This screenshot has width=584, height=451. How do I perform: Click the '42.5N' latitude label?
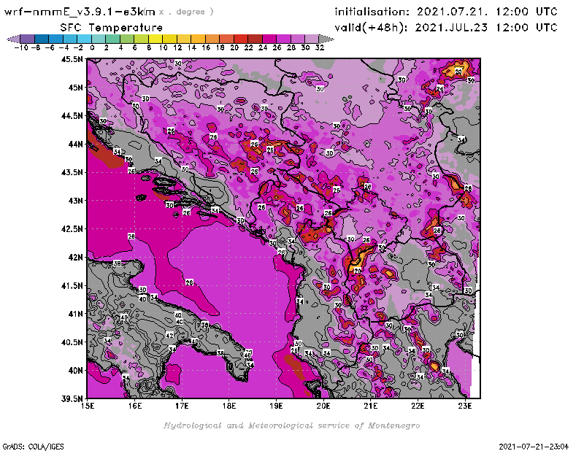click(72, 229)
